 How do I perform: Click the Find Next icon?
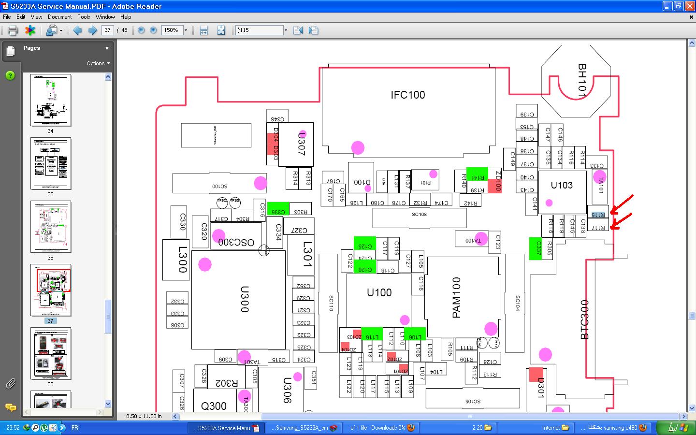(x=313, y=30)
